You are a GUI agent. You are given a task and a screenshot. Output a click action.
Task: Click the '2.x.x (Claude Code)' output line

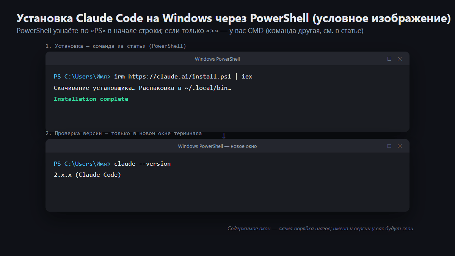click(88, 175)
